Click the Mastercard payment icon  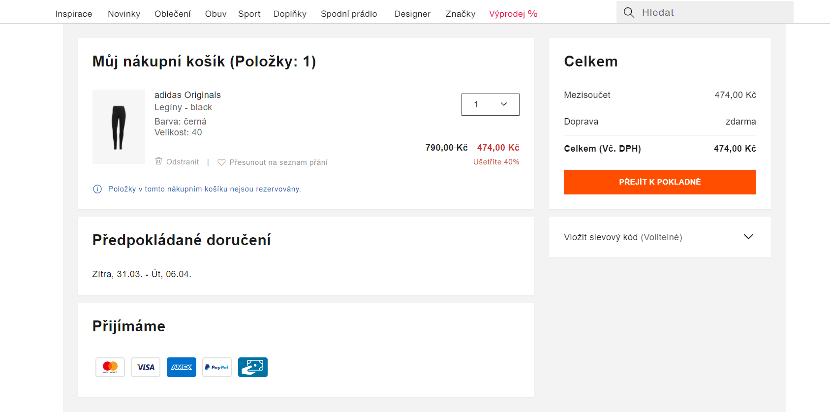tap(110, 367)
